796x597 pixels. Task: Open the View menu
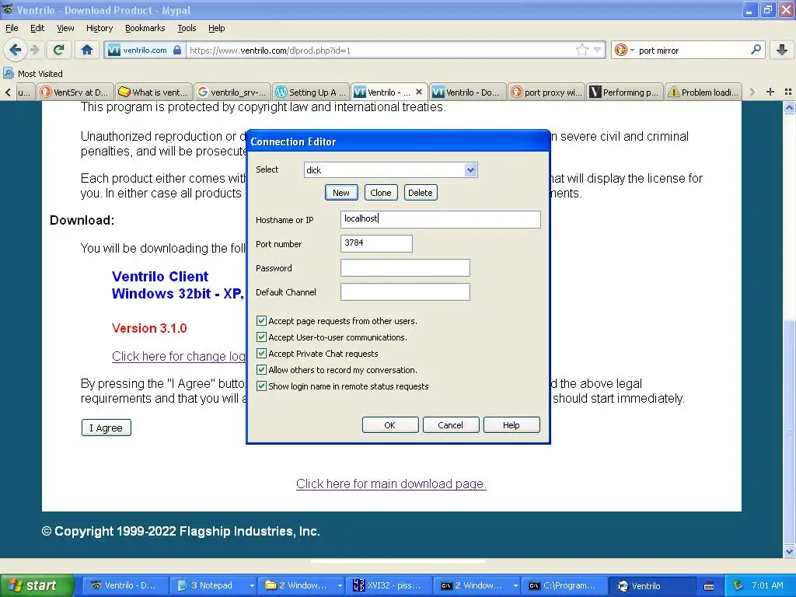pyautogui.click(x=65, y=28)
